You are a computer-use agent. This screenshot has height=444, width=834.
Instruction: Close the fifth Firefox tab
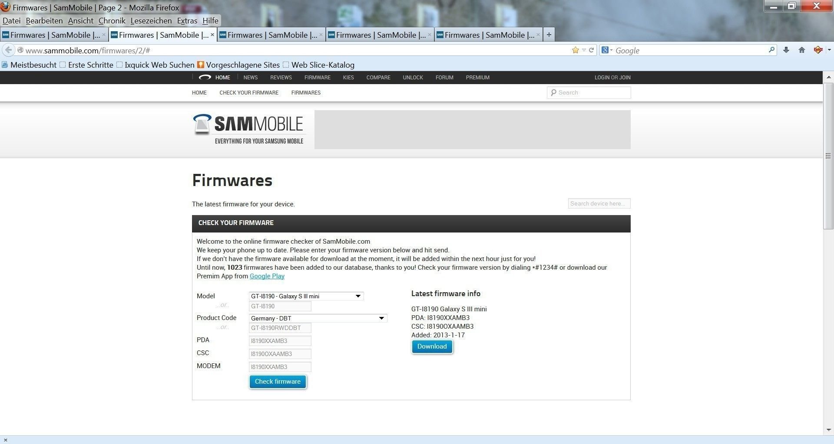[538, 35]
